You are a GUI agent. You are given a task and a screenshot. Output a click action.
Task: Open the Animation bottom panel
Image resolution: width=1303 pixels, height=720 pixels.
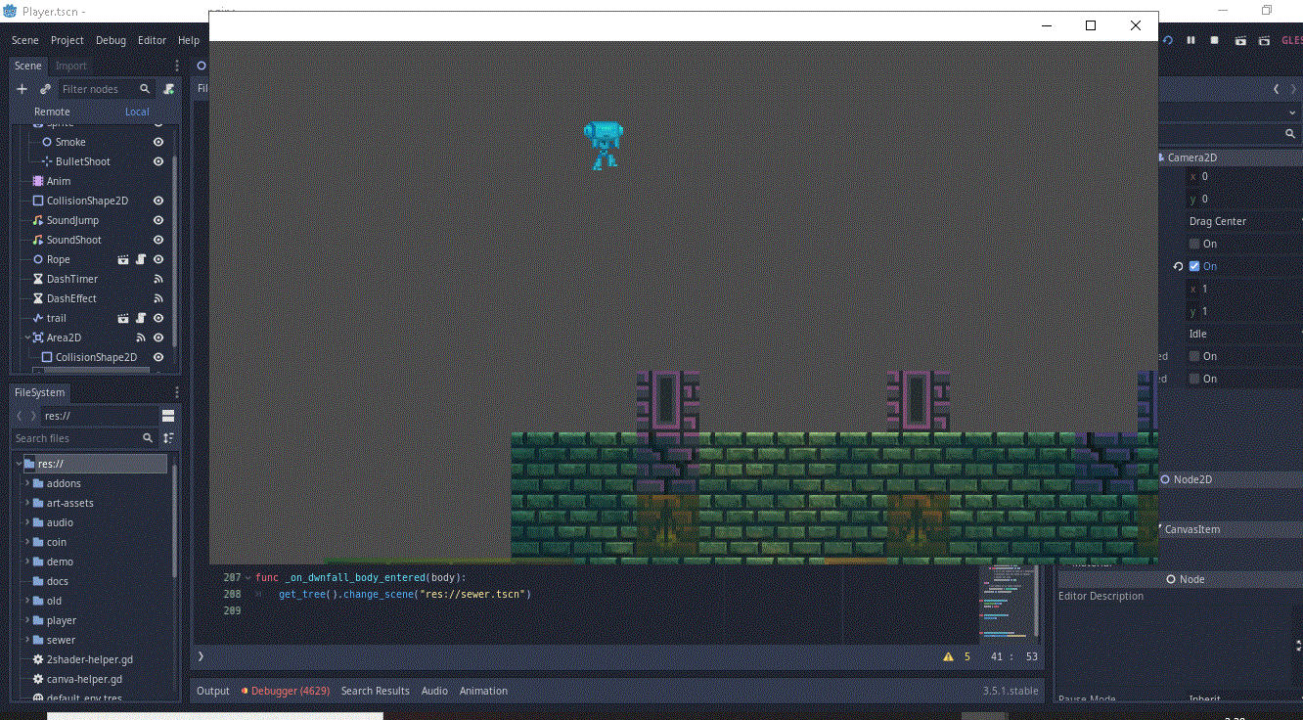(483, 691)
